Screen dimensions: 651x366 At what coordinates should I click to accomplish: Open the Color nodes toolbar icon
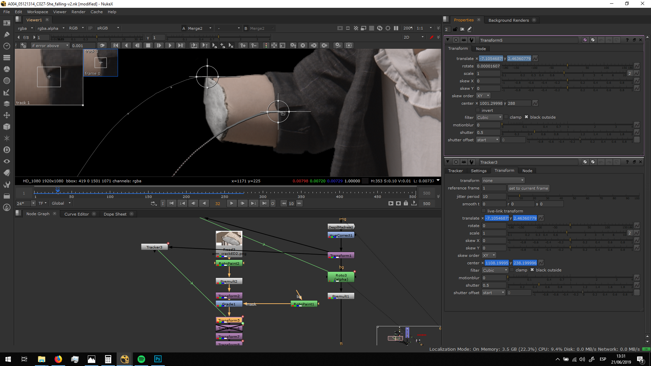point(6,69)
